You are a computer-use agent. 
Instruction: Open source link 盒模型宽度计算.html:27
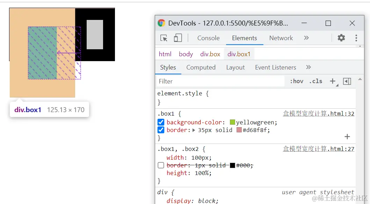[x=319, y=149]
